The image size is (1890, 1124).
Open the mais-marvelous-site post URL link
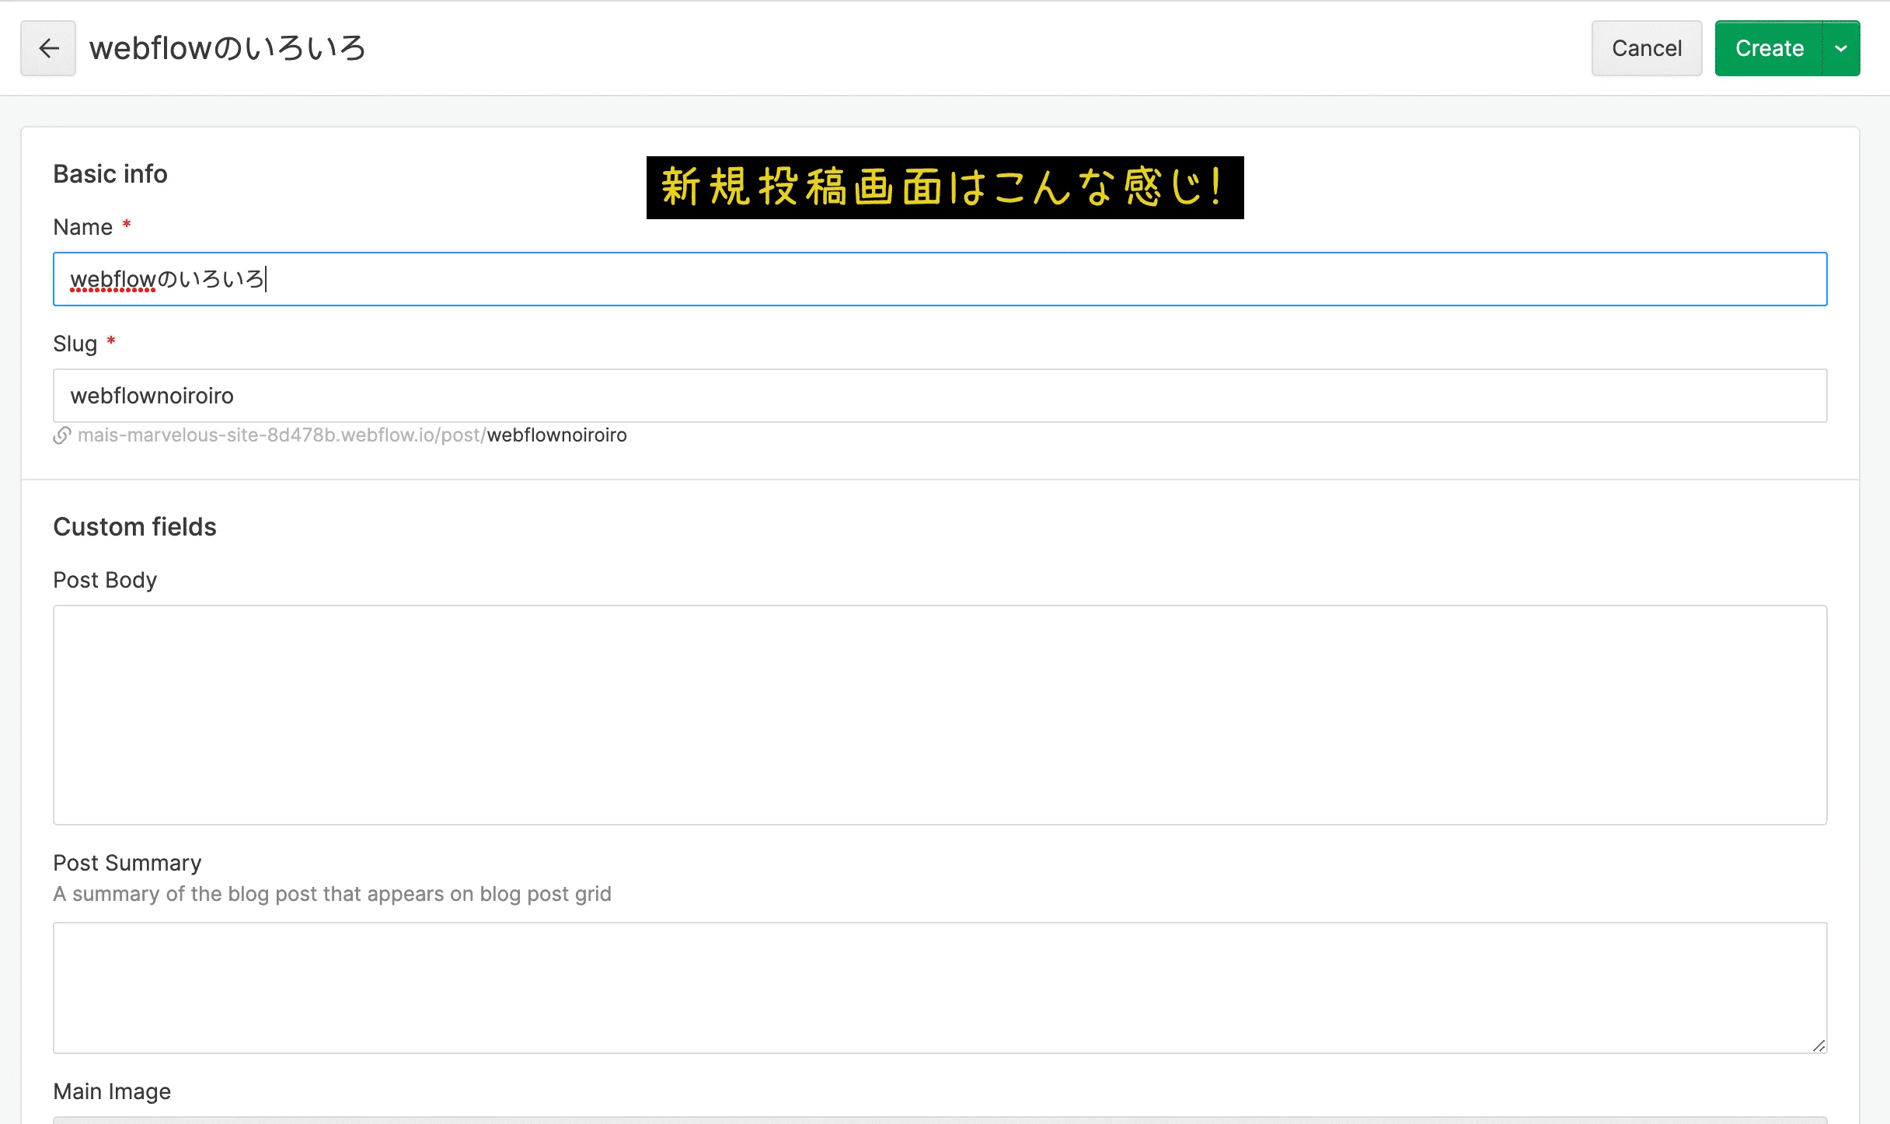click(x=352, y=435)
